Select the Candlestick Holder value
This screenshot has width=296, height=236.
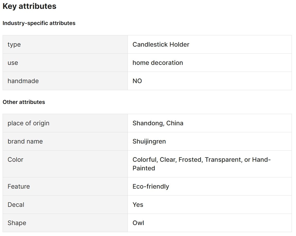click(161, 45)
